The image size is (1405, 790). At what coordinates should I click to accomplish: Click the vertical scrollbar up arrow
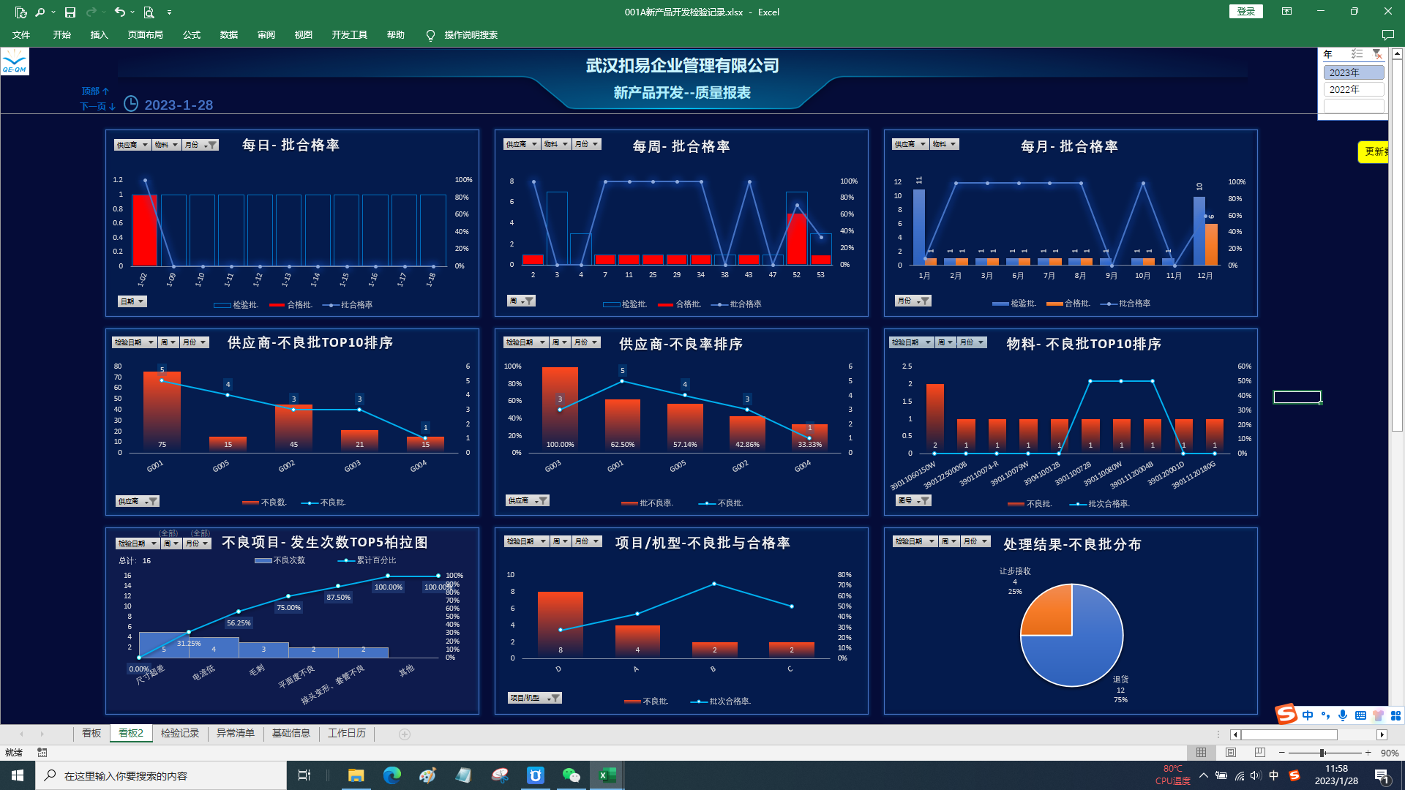[1397, 53]
